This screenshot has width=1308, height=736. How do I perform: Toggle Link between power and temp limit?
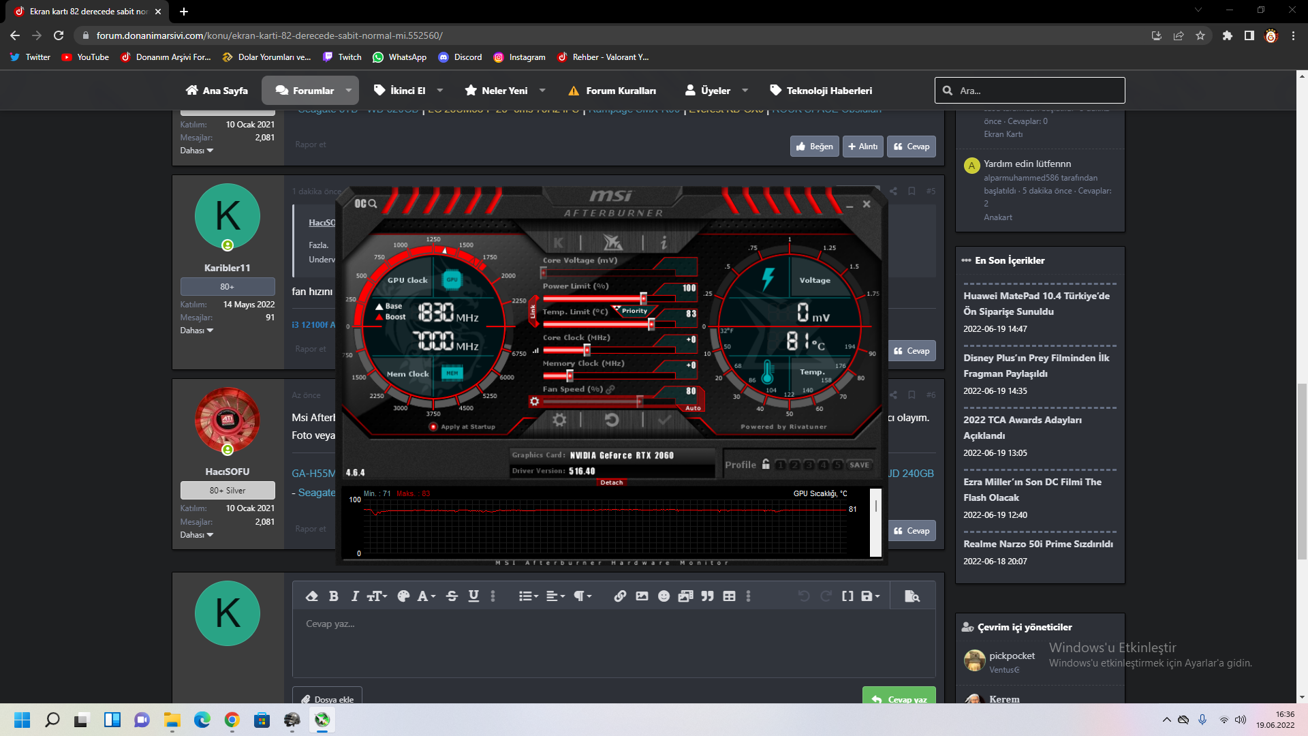click(533, 311)
